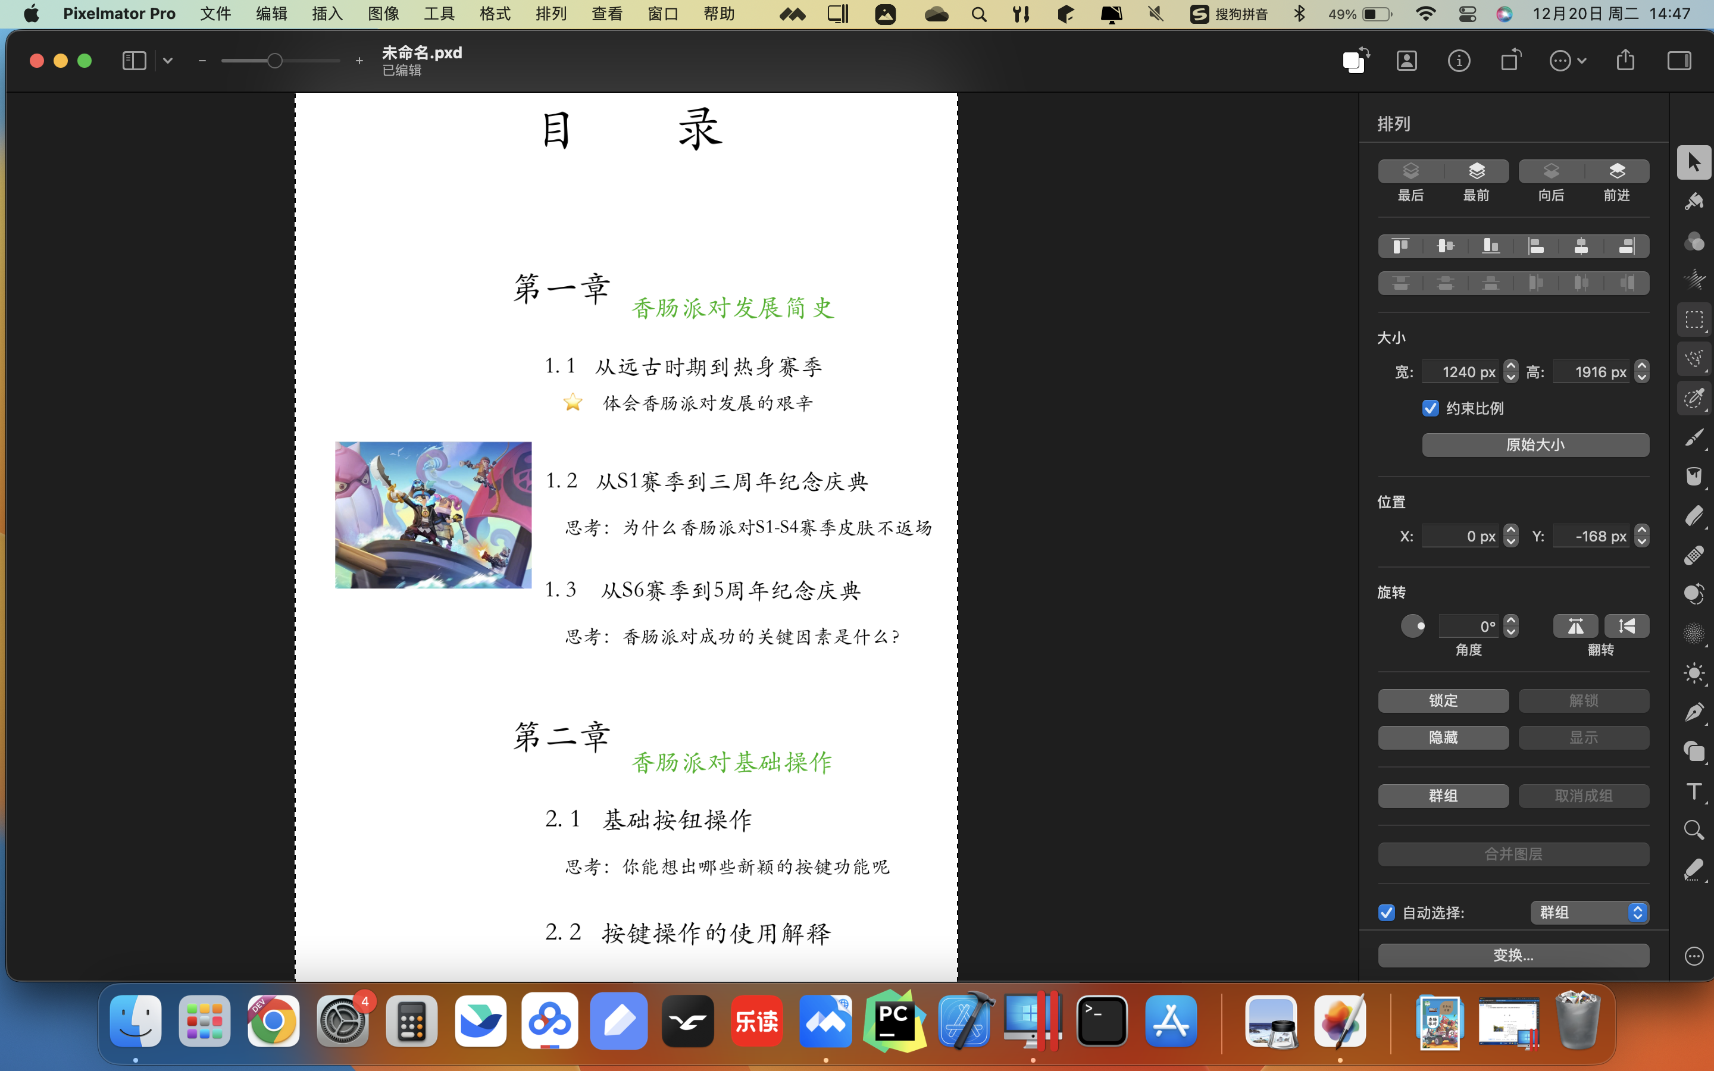Select the Erase tool
The height and width of the screenshot is (1071, 1714).
coord(1693,516)
